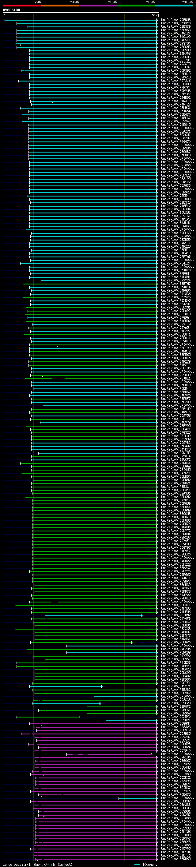Select label UniRef100_A8JHL1

click(176, 379)
